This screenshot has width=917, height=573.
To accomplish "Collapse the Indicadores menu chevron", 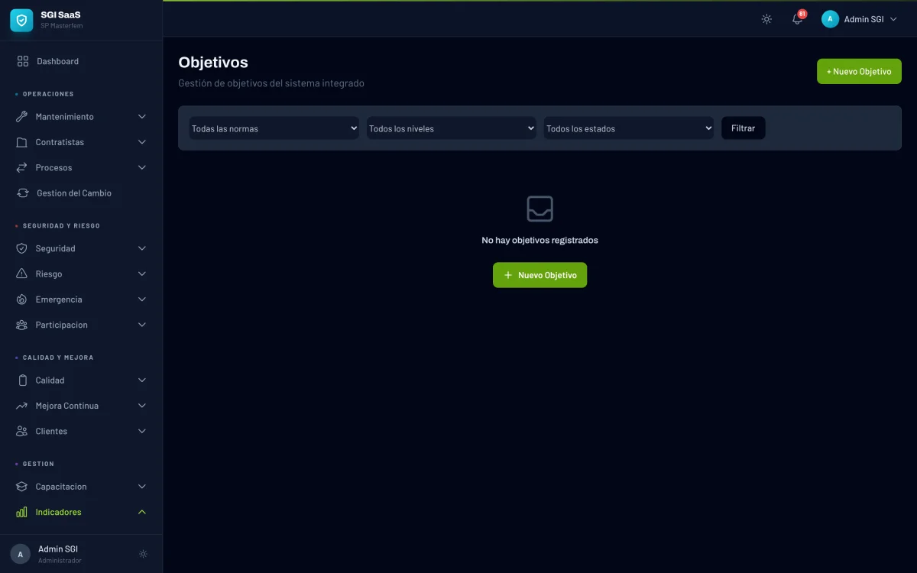I will click(x=141, y=512).
